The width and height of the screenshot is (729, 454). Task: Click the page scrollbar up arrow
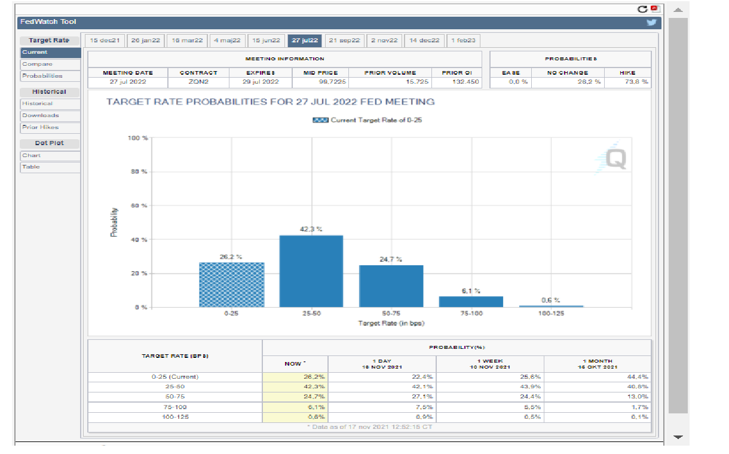[678, 10]
